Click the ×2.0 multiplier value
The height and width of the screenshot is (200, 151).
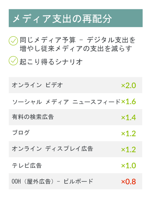click(x=128, y=85)
